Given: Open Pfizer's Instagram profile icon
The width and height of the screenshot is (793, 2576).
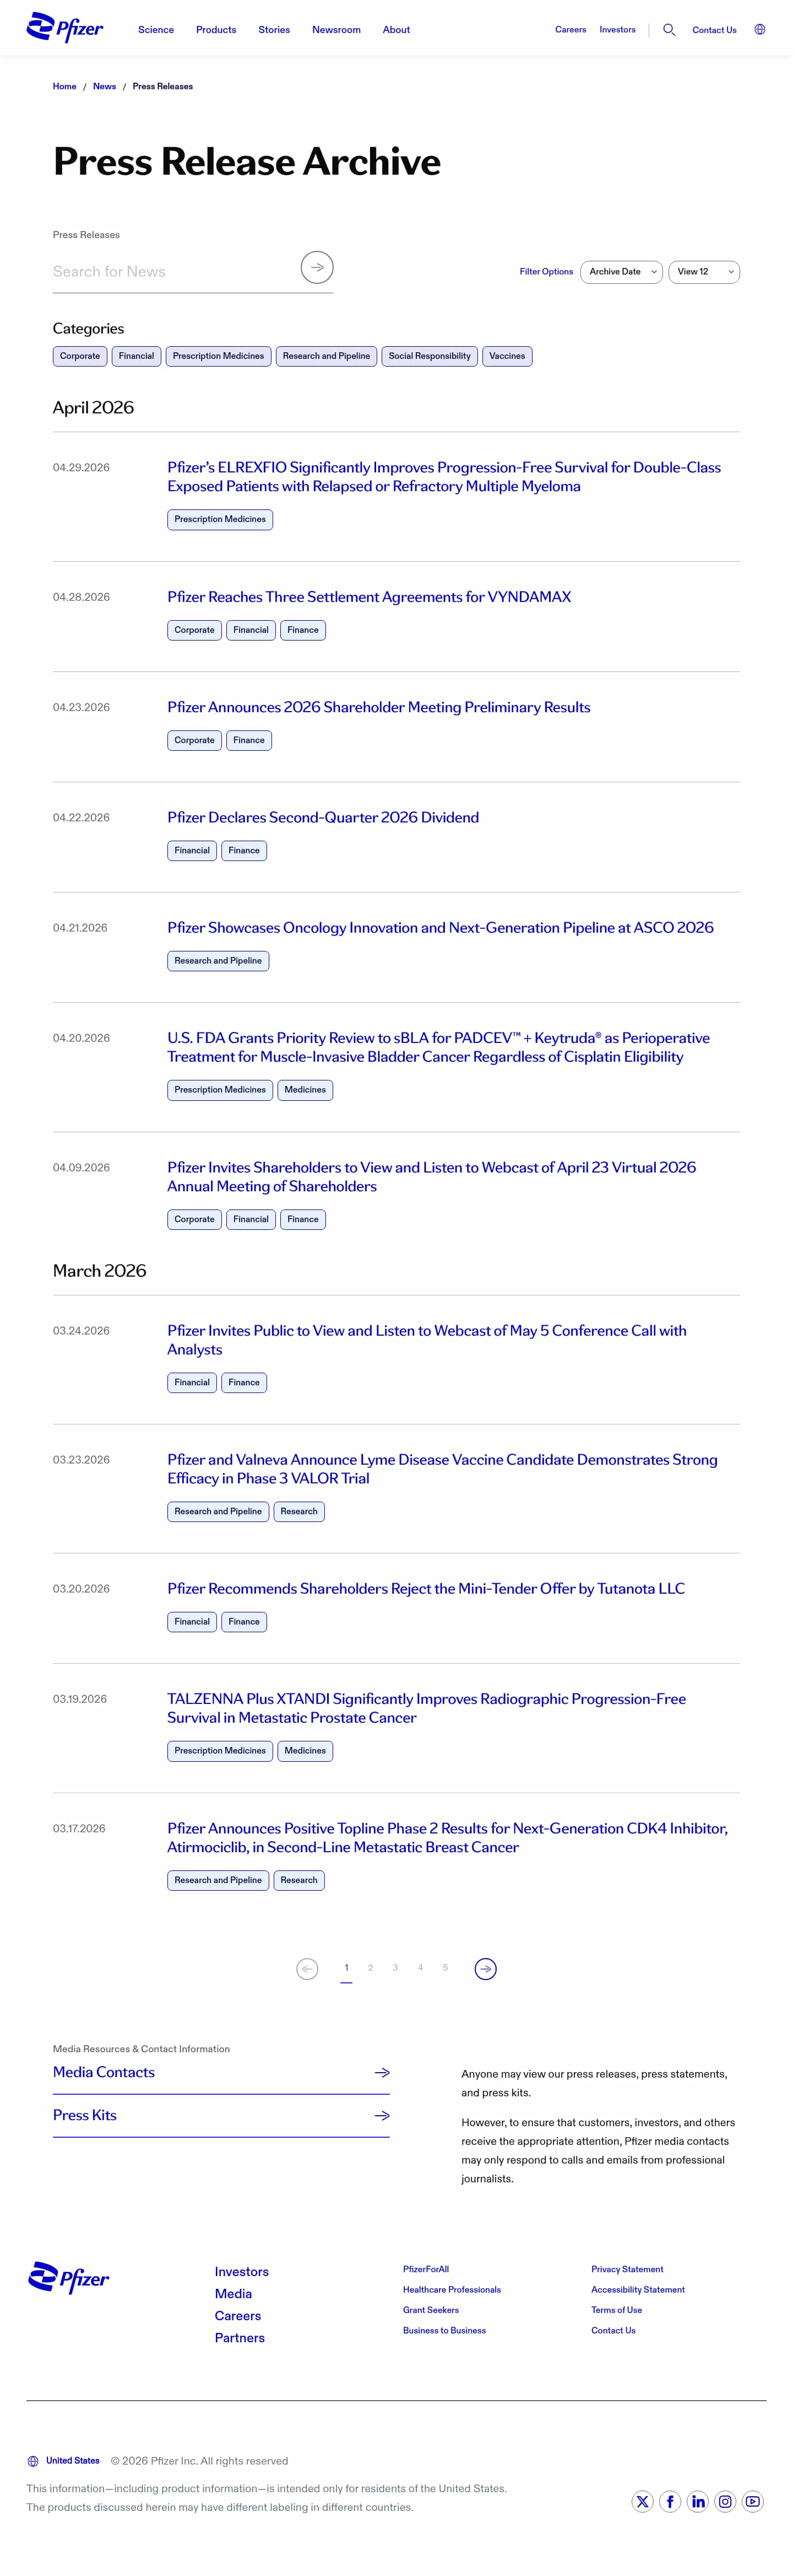Looking at the screenshot, I should (x=726, y=2501).
